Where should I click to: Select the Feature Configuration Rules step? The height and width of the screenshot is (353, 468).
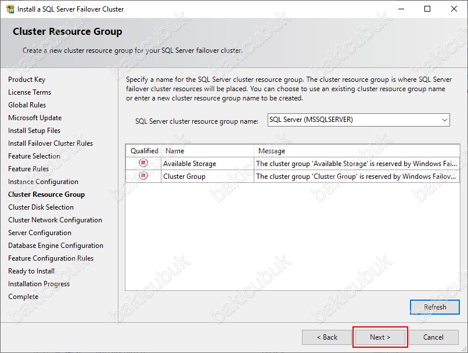51,258
